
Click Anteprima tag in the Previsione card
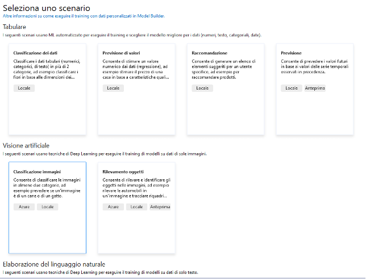point(315,88)
